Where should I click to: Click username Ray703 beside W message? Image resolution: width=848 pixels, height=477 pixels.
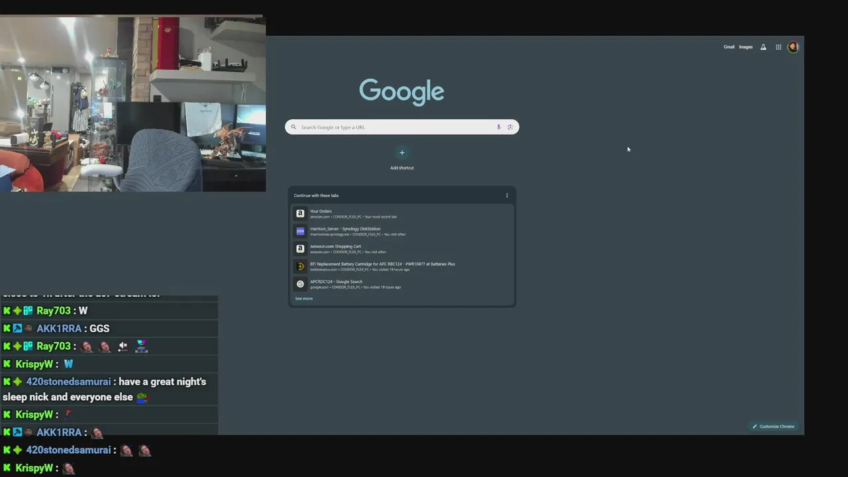[x=53, y=311]
